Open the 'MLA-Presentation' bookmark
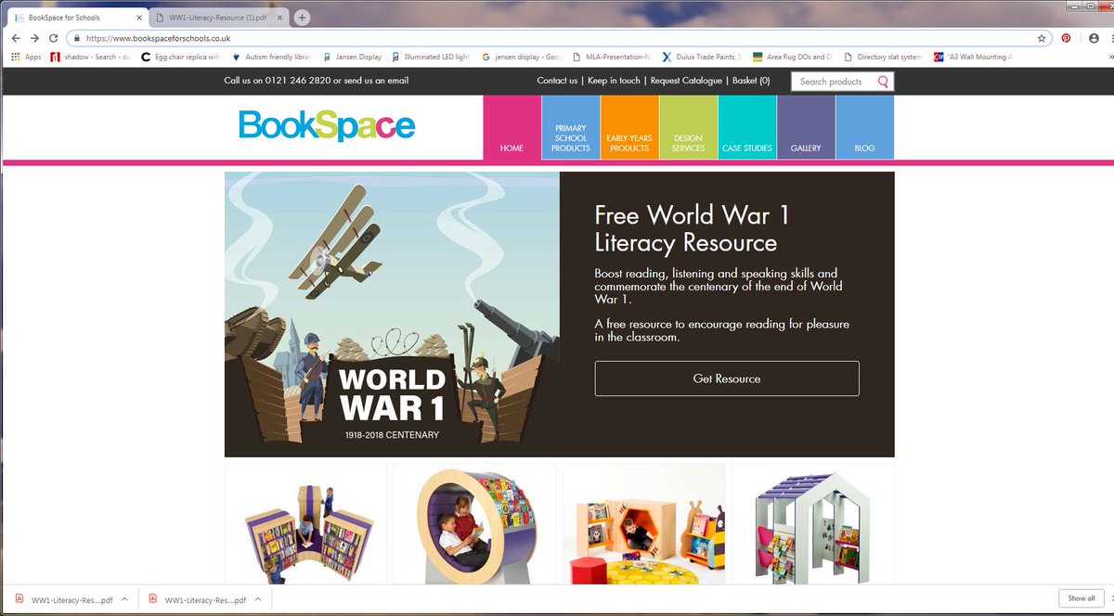The width and height of the screenshot is (1114, 616). 612,57
